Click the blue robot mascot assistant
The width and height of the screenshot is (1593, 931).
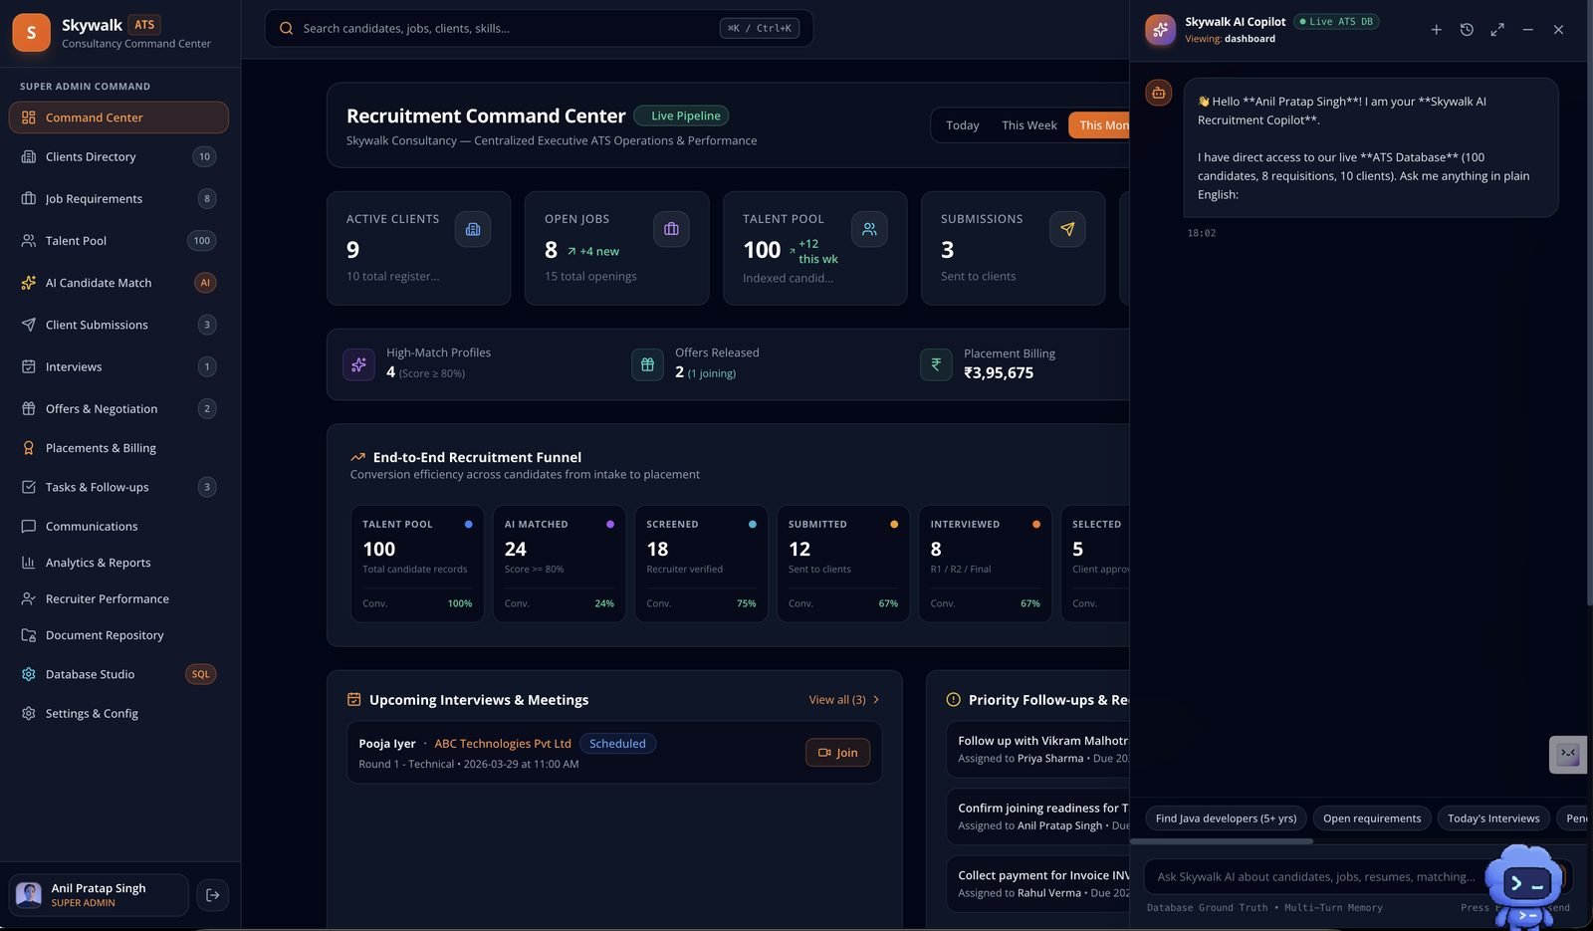click(x=1524, y=885)
